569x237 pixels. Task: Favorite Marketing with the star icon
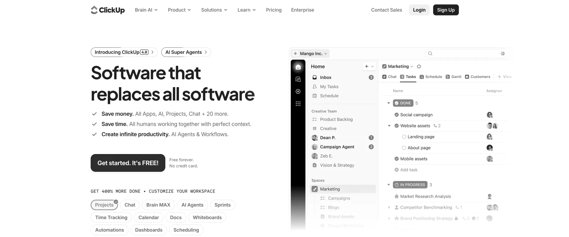point(419,67)
